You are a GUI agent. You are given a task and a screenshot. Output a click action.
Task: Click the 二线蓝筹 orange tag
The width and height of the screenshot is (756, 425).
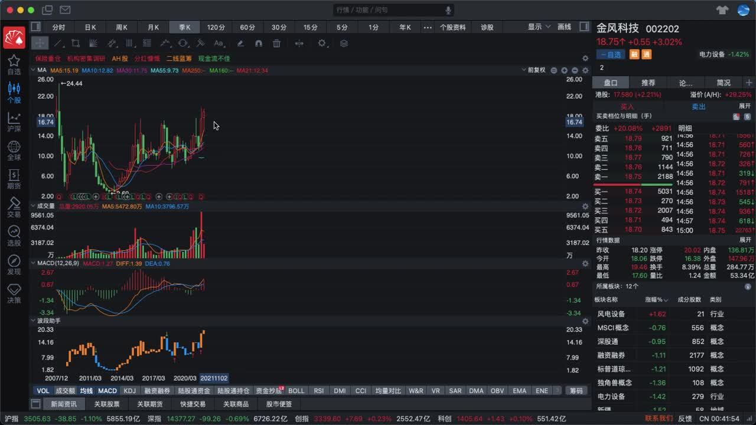click(179, 58)
